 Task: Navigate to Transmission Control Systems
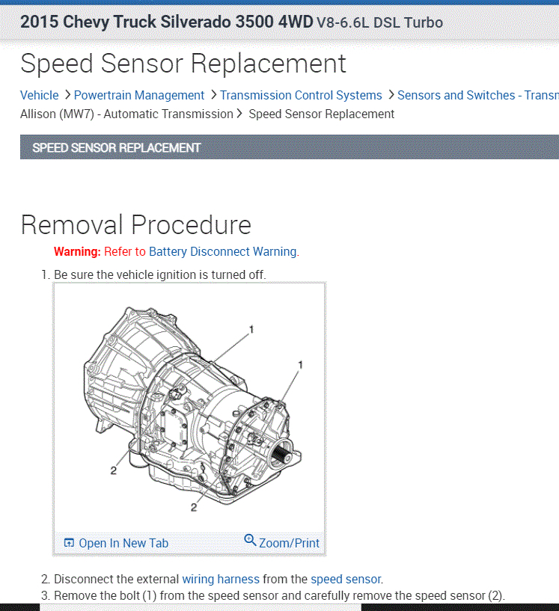pyautogui.click(x=301, y=95)
